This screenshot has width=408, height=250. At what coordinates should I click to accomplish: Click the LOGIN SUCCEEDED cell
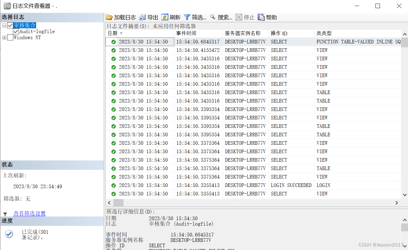tap(291, 185)
